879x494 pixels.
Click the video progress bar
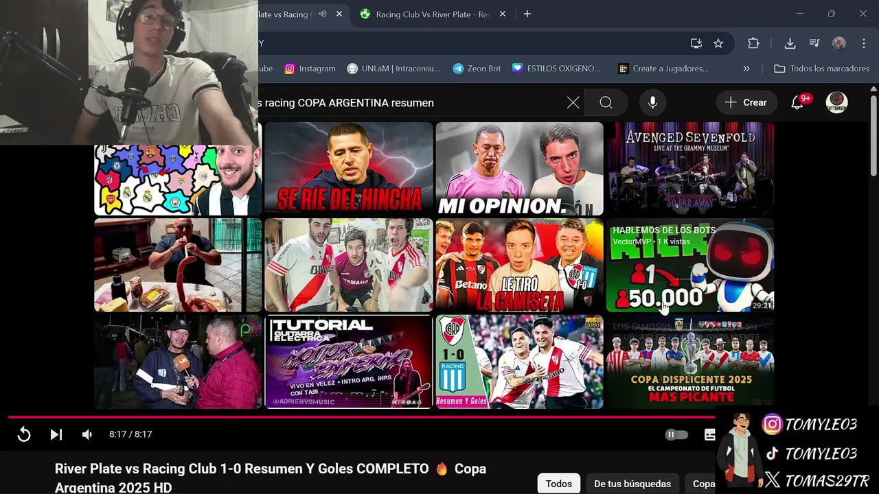(x=363, y=416)
